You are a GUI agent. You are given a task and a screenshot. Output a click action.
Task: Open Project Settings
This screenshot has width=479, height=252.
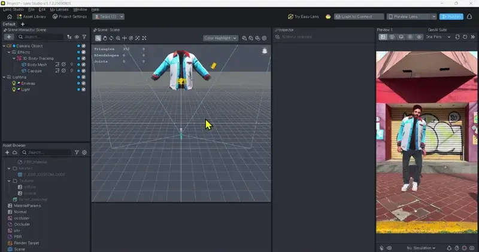point(69,17)
